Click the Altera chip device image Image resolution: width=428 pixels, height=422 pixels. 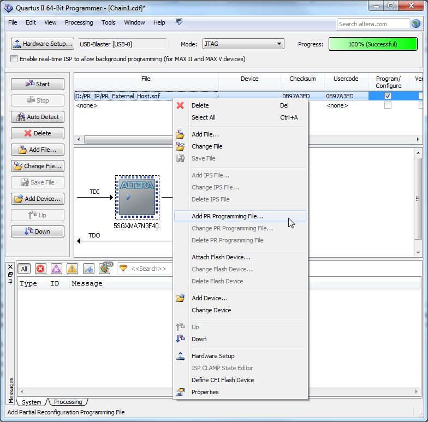tap(137, 197)
